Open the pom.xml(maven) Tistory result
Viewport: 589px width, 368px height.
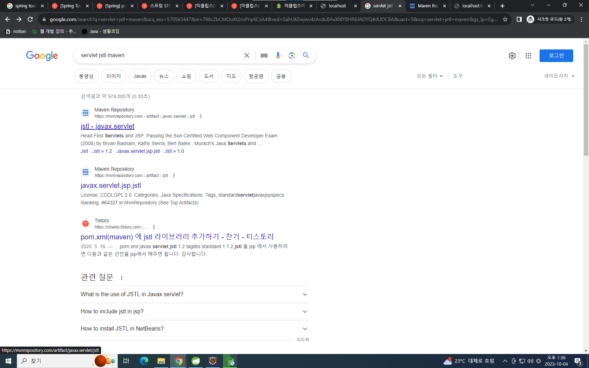tap(177, 237)
